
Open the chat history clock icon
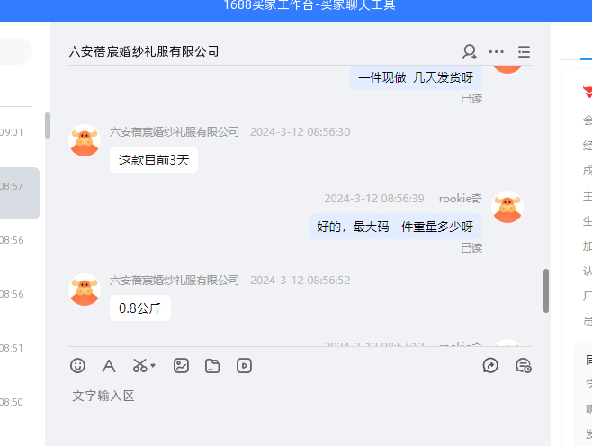coord(524,366)
